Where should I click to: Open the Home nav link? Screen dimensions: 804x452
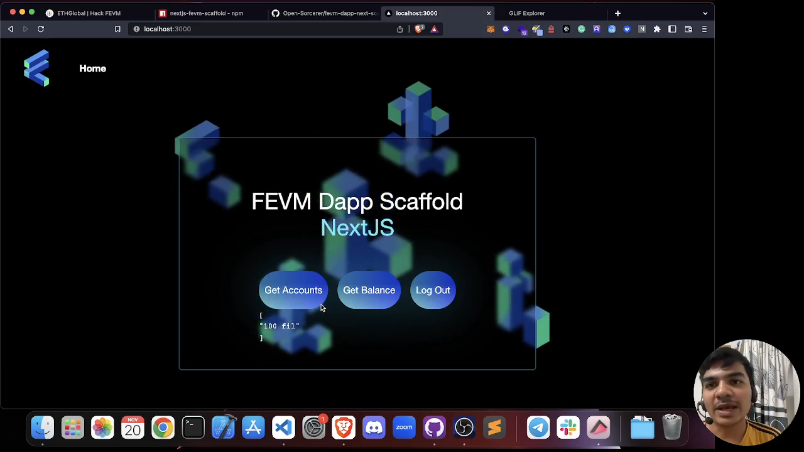tap(92, 68)
